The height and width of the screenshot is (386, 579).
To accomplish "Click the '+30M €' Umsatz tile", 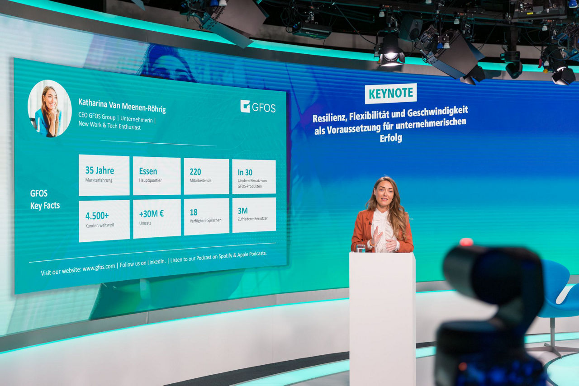I will [157, 219].
